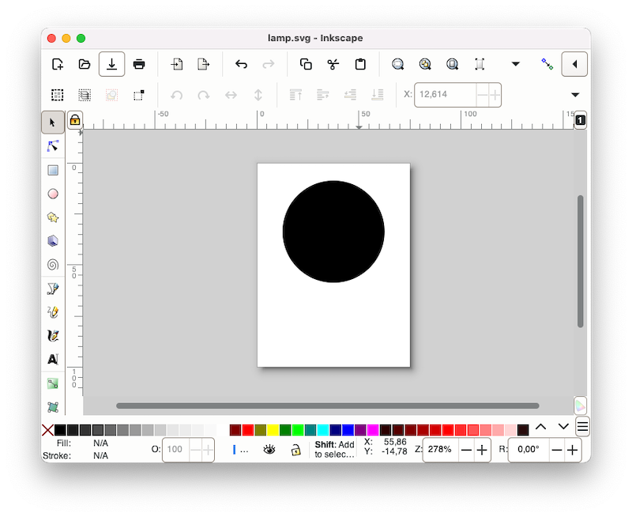
Task: Toggle color-managed display mode icon
Action: [580, 406]
